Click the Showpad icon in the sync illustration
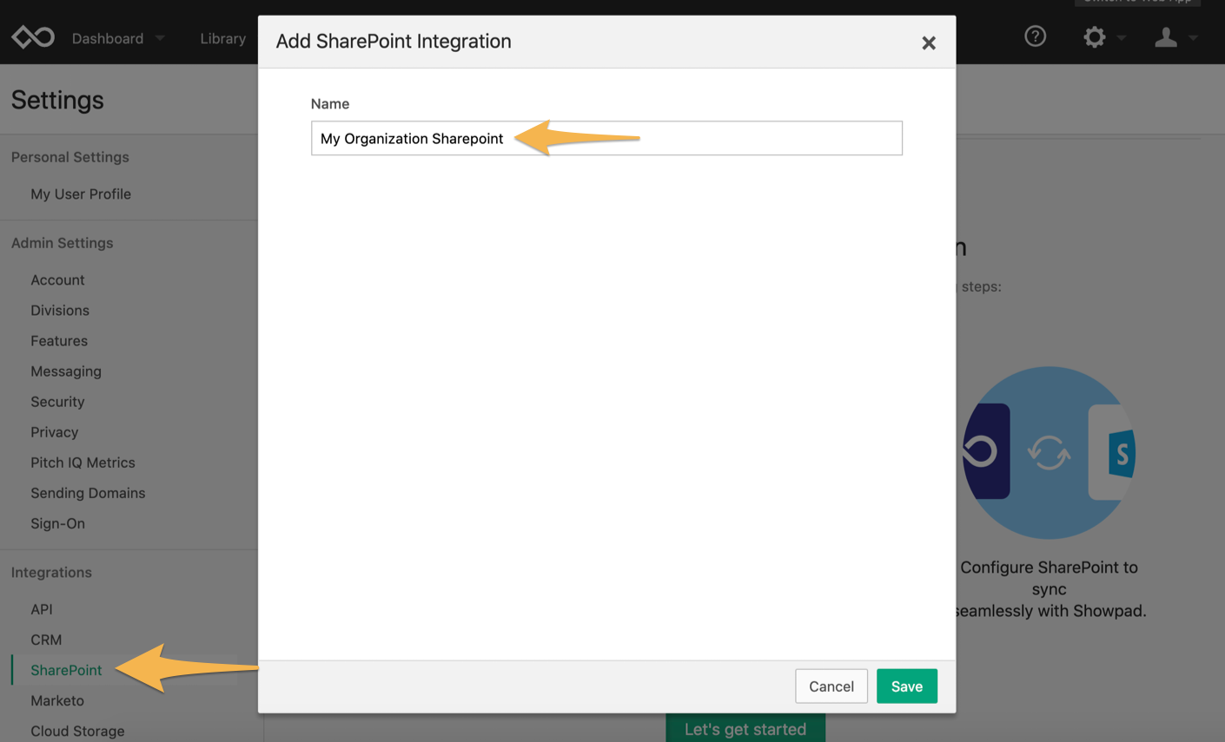Screen dimensions: 1225x742 tap(986, 451)
